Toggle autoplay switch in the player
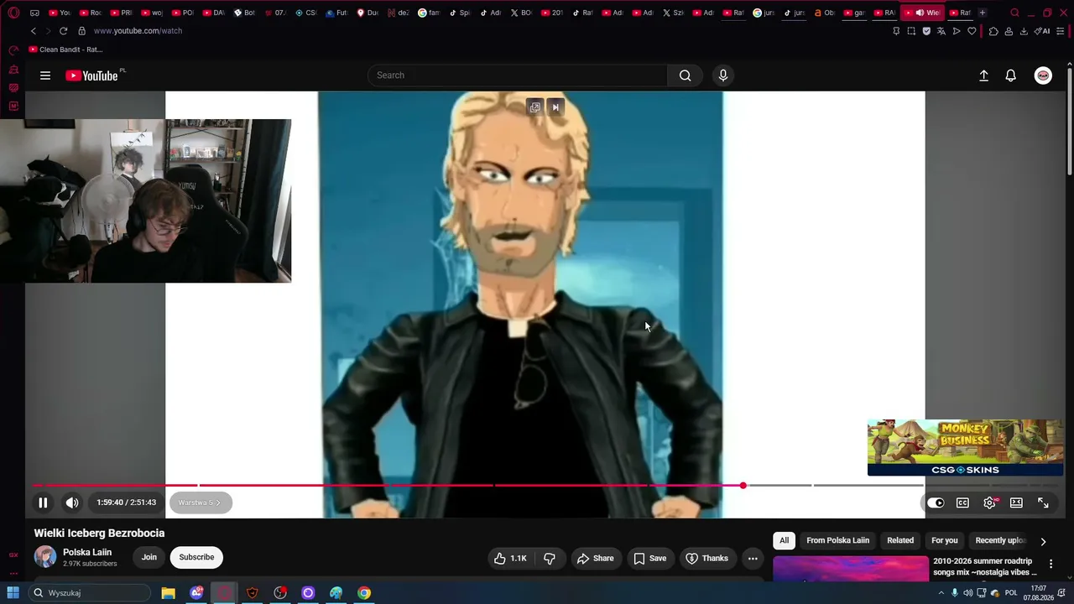The width and height of the screenshot is (1074, 604). (x=936, y=502)
